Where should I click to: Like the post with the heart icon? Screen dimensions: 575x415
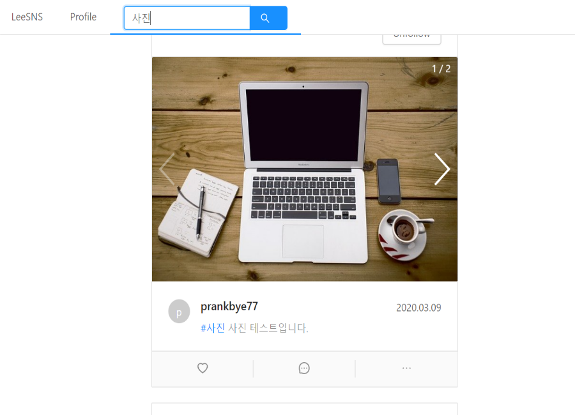pos(203,368)
